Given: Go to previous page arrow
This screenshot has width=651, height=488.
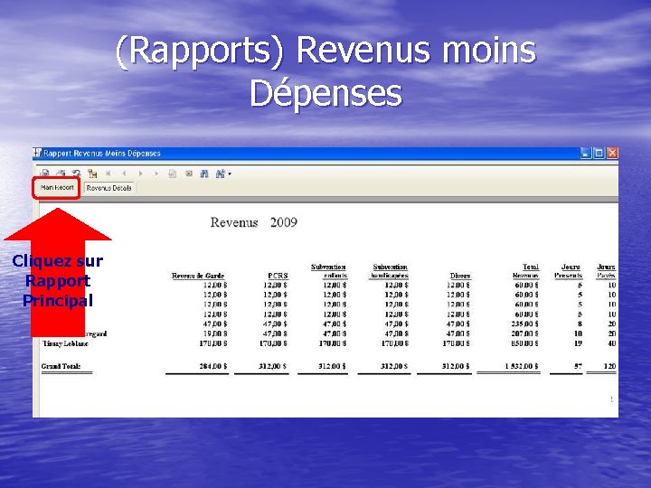Looking at the screenshot, I should (x=124, y=174).
